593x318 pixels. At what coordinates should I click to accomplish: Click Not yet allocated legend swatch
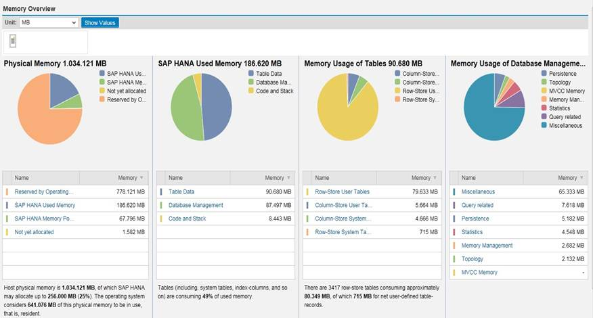[x=102, y=91]
